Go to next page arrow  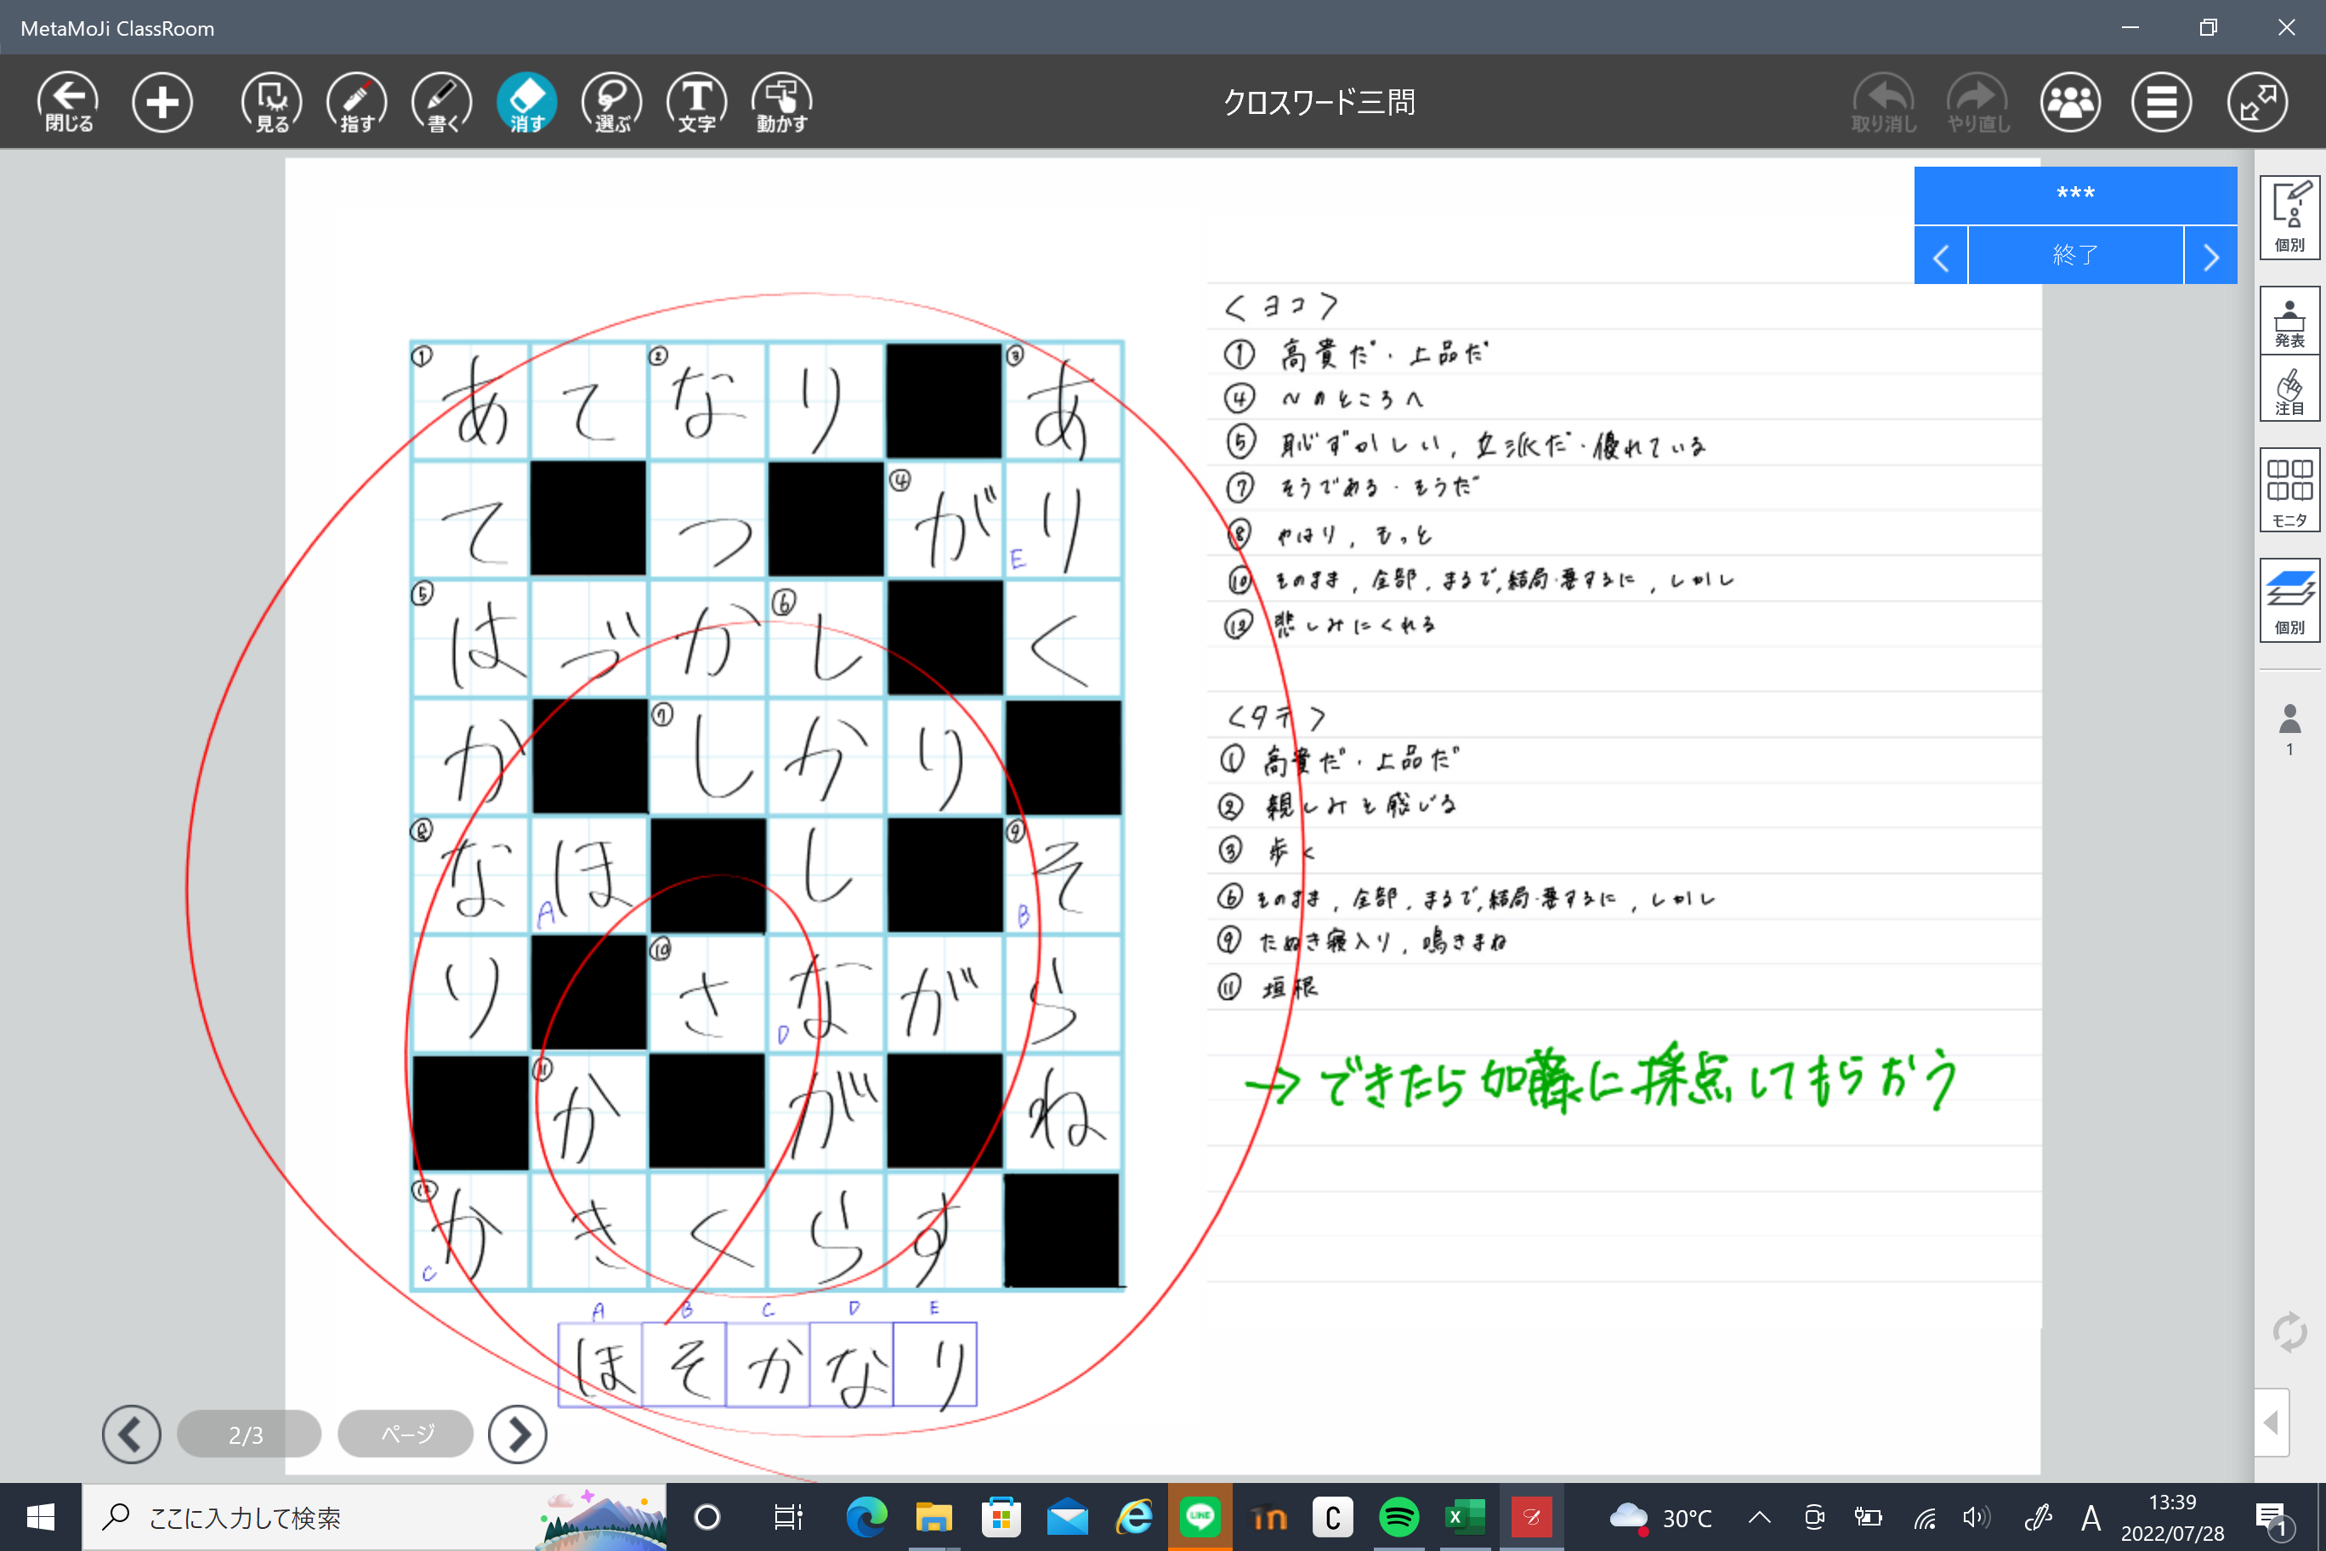[517, 1434]
